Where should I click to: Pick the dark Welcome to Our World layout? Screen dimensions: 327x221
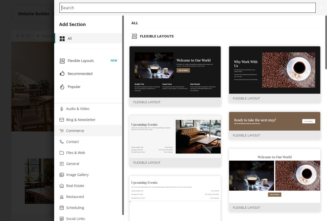(x=175, y=76)
